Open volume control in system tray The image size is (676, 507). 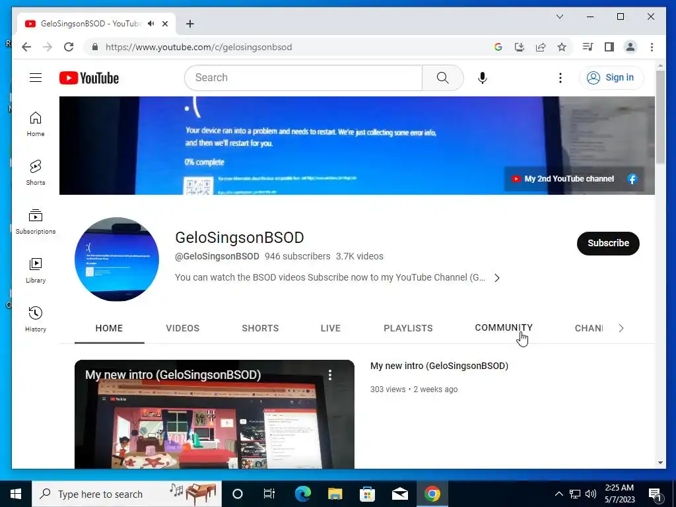click(x=591, y=494)
